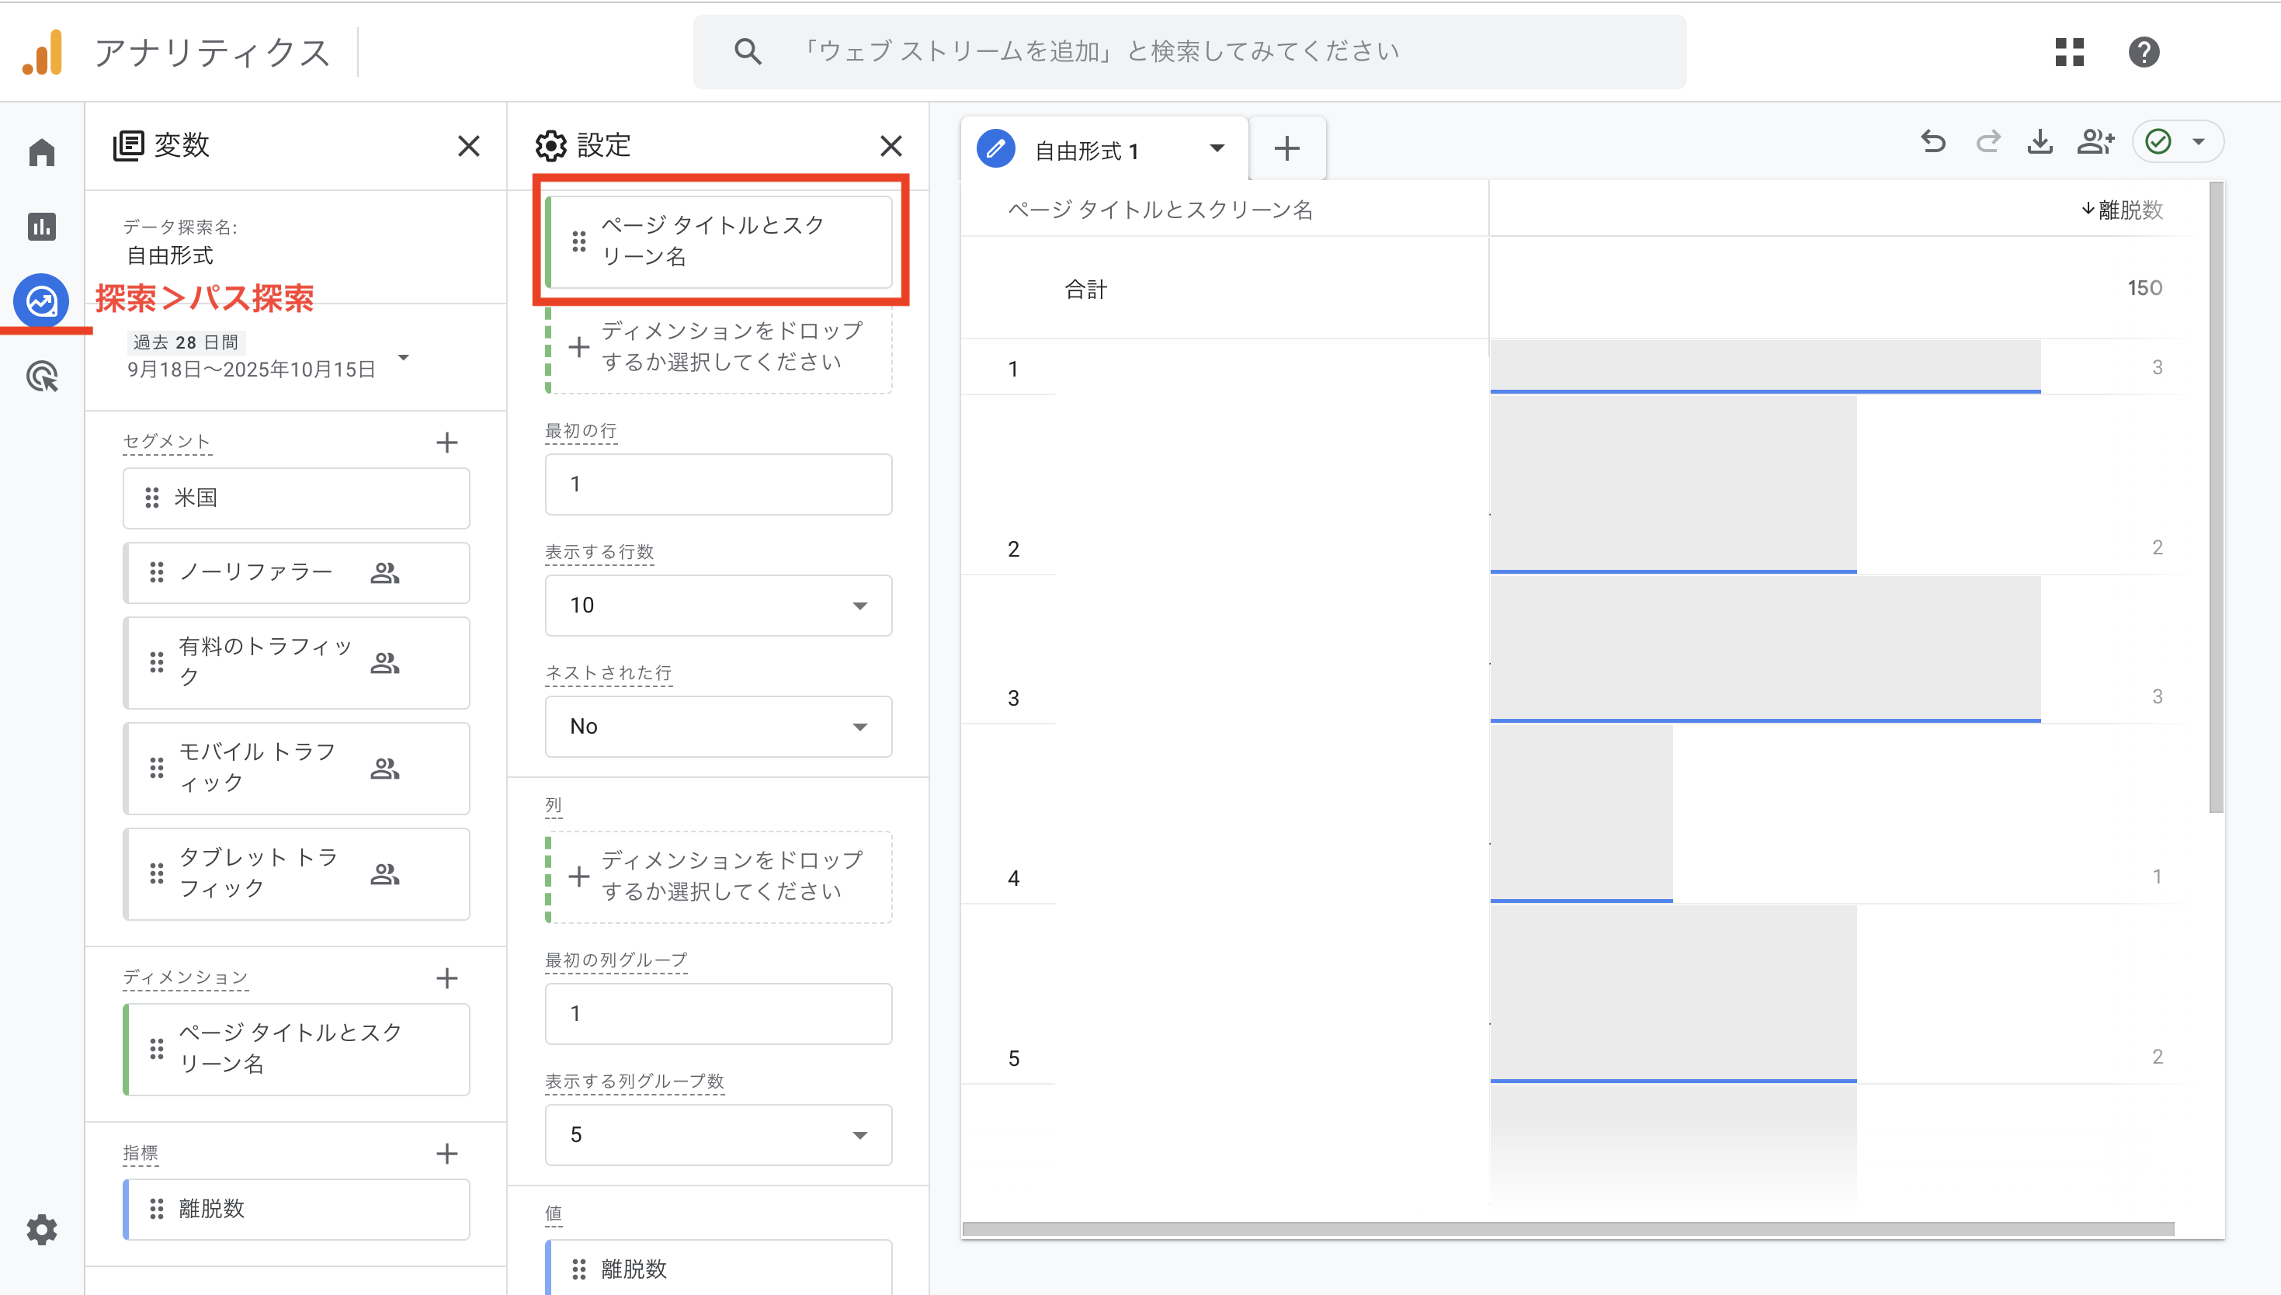The width and height of the screenshot is (2281, 1295).
Task: Click the ディメンションをドロップ area under 列
Action: point(720,877)
